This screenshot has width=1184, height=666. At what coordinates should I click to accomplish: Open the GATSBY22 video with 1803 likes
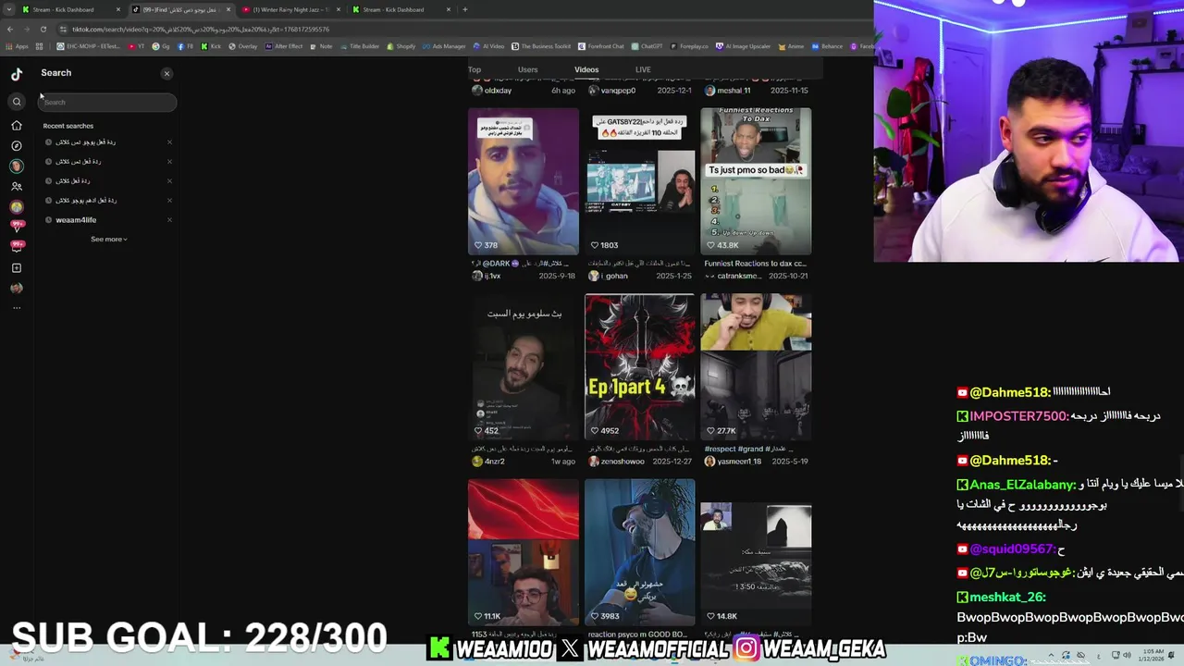coord(639,181)
